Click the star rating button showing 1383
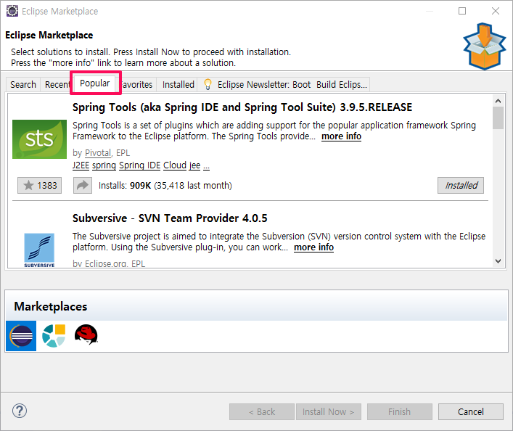The width and height of the screenshot is (513, 431). [40, 186]
